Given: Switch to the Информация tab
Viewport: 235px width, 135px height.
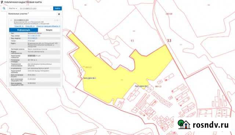Looking at the screenshot, I should (x=23, y=30).
